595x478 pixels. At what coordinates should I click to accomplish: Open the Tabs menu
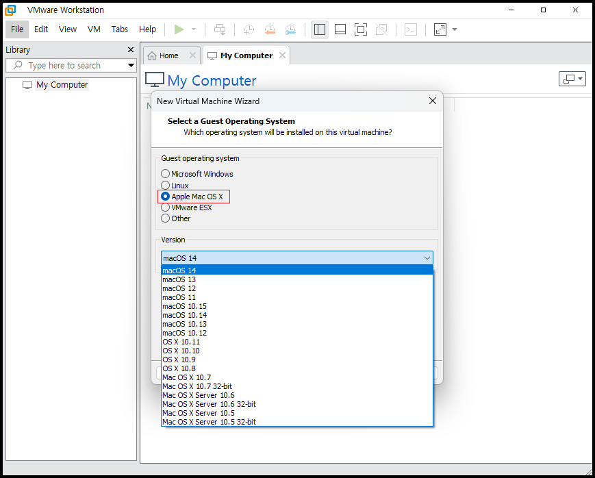[120, 29]
